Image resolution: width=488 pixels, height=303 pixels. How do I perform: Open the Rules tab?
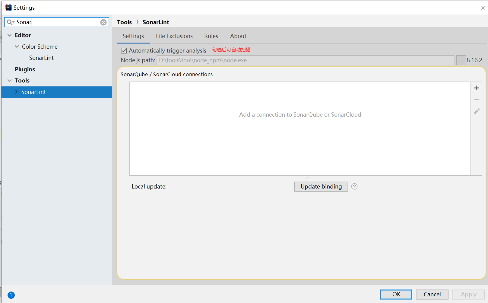point(211,36)
